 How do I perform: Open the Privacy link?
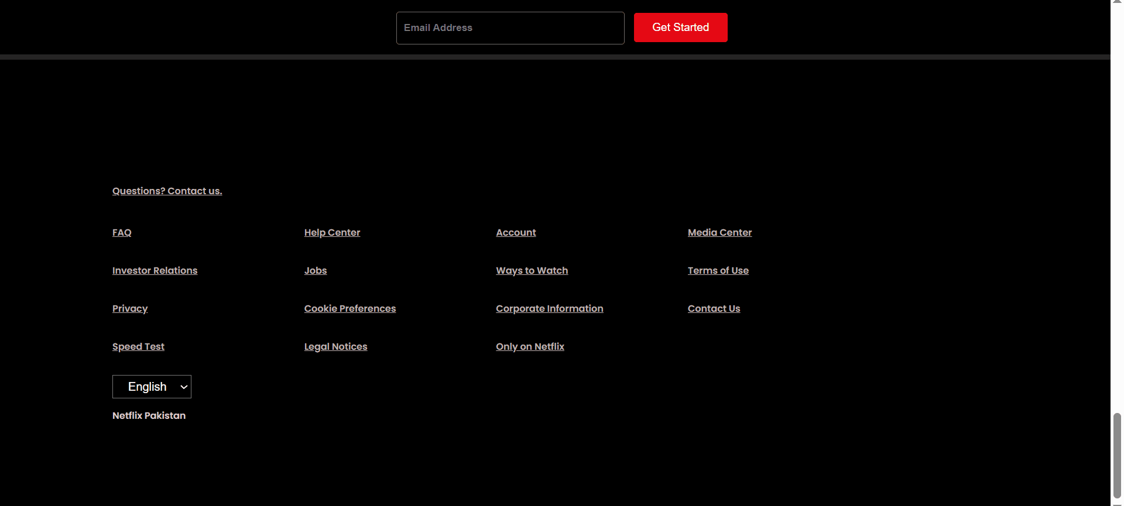(x=130, y=309)
